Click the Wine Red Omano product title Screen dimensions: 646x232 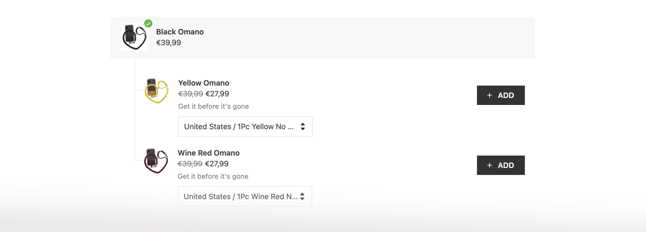208,153
